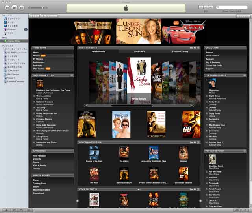Click the play button in the toolbar
Screen dimensions: 252x213
14,7
